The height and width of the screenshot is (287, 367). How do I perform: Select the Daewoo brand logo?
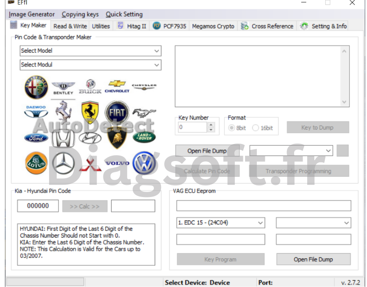click(x=36, y=112)
